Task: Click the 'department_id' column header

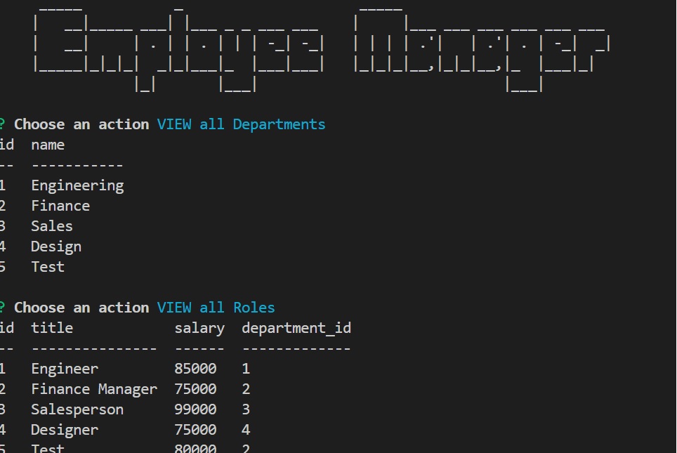Action: [x=296, y=328]
